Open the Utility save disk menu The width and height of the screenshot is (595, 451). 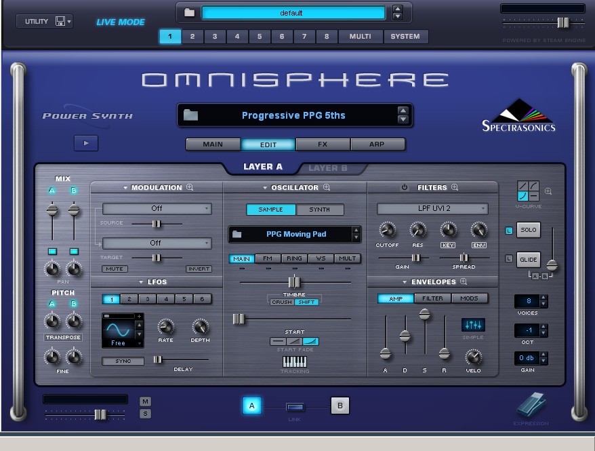(62, 21)
